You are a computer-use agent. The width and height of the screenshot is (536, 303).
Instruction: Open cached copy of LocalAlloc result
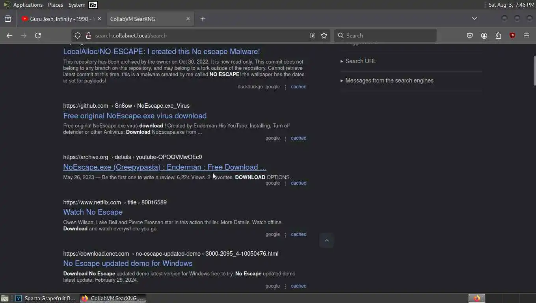pos(299,87)
